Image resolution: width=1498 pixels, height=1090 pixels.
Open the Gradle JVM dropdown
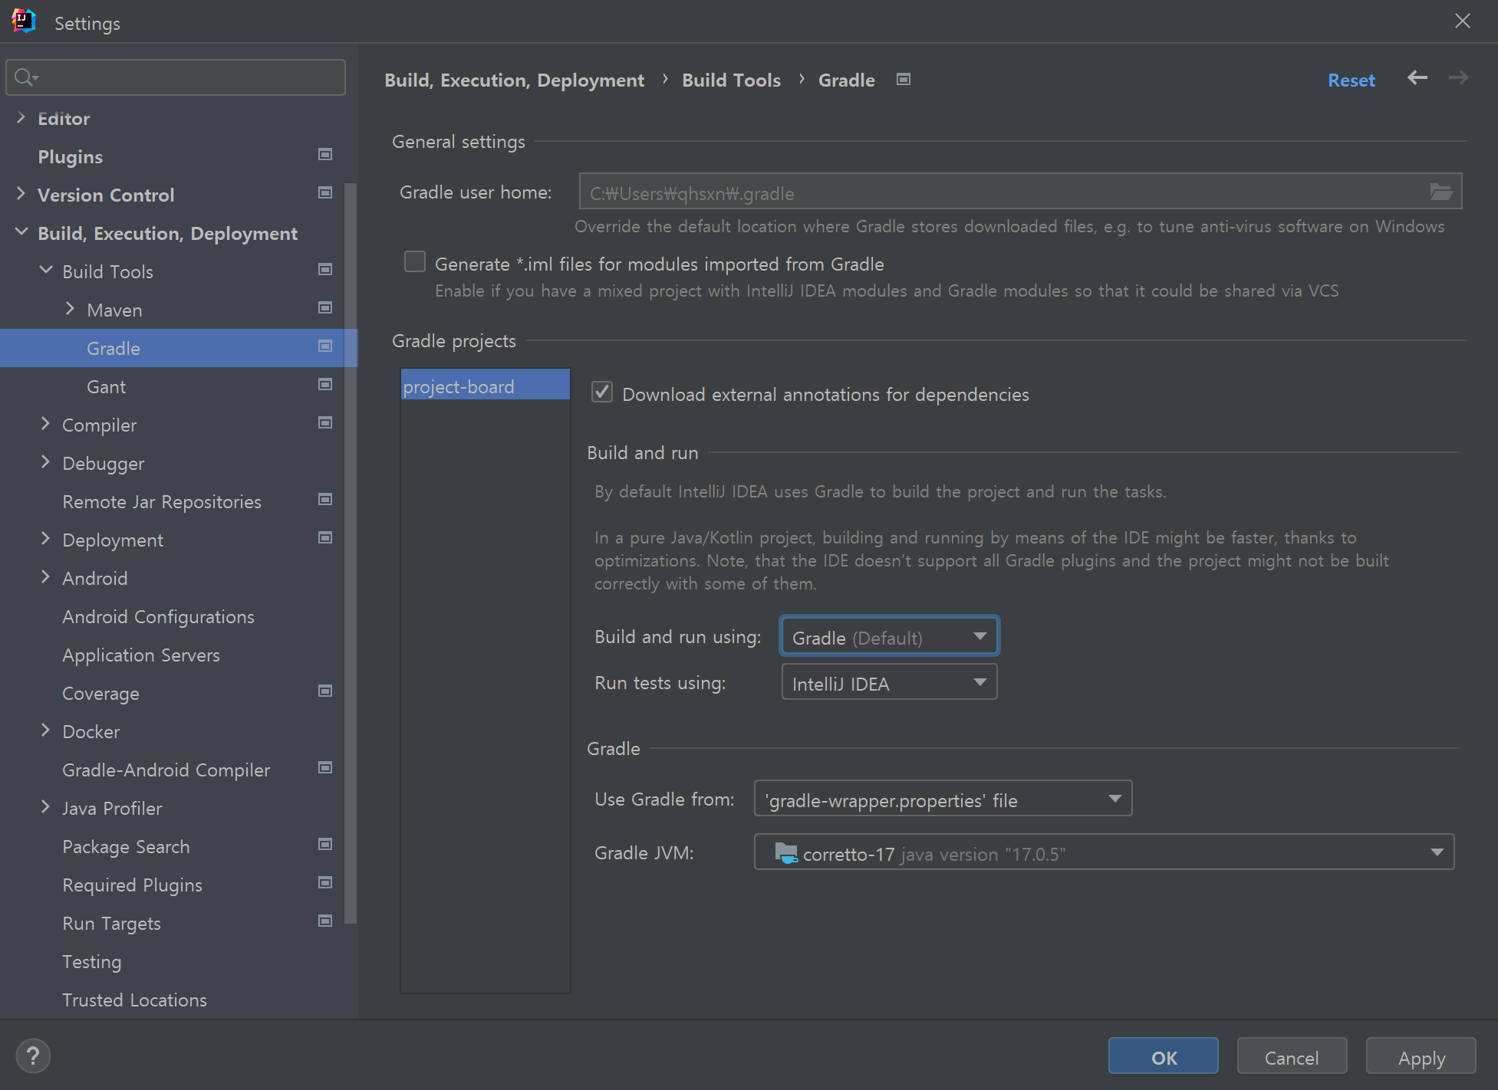pyautogui.click(x=1103, y=853)
